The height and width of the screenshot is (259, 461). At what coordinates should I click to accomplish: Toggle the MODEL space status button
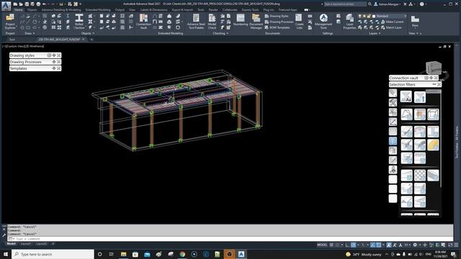tap(322, 245)
